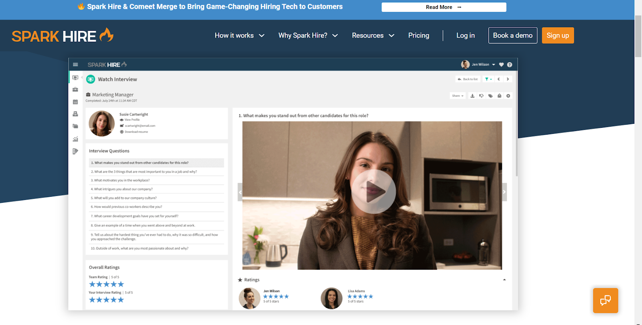Screen dimensions: 642x325
Task: Click the briefcase icon beside Marketing Manager
Action: 88,95
